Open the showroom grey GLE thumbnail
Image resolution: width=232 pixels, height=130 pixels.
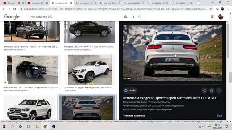tap(32, 31)
